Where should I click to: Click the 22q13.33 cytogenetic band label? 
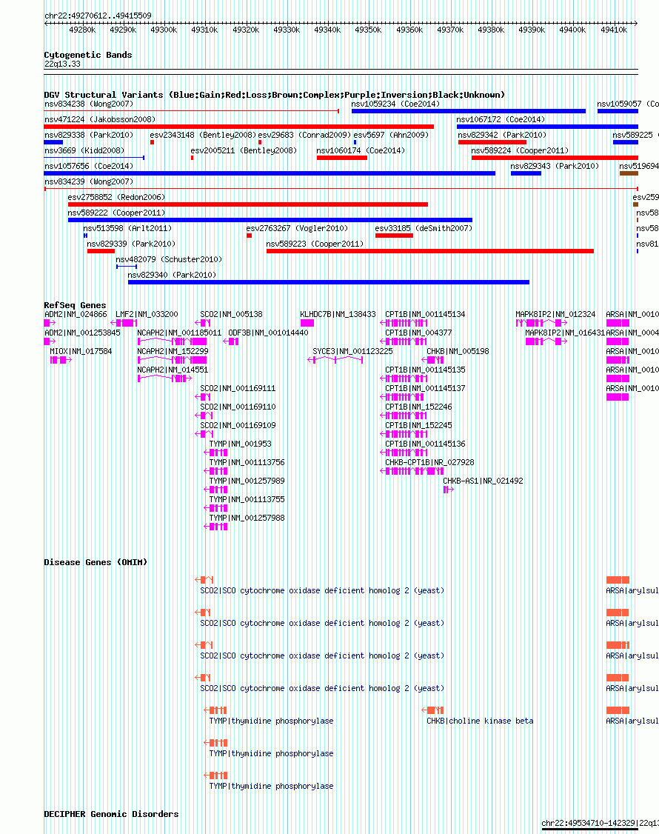pos(63,64)
